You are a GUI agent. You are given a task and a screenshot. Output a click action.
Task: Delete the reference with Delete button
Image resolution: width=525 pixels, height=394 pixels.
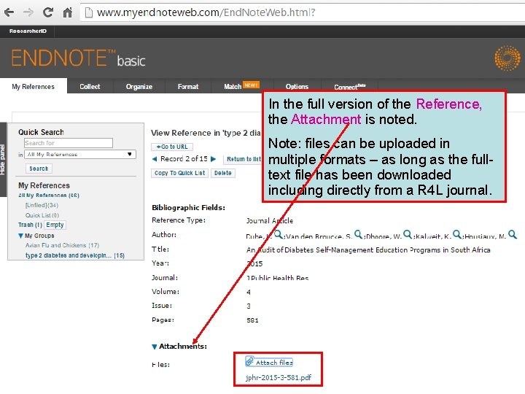click(222, 173)
